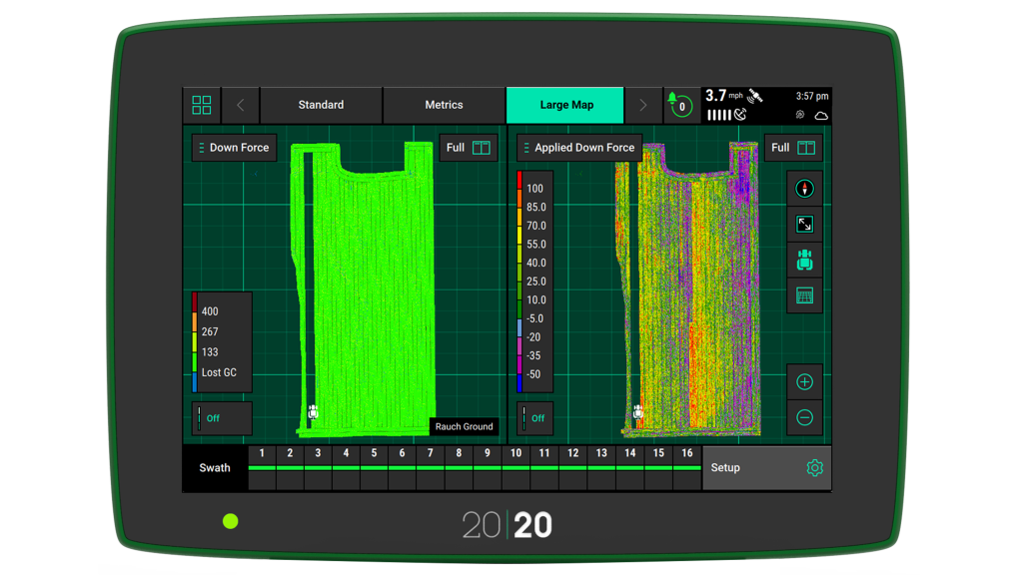The image size is (1023, 575).
Task: Expand map to full screen arrows icon
Action: coord(804,225)
